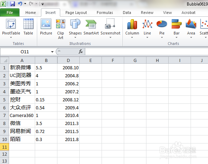Open the Review tab
208x164 pixels.
pyautogui.click(x=147, y=13)
